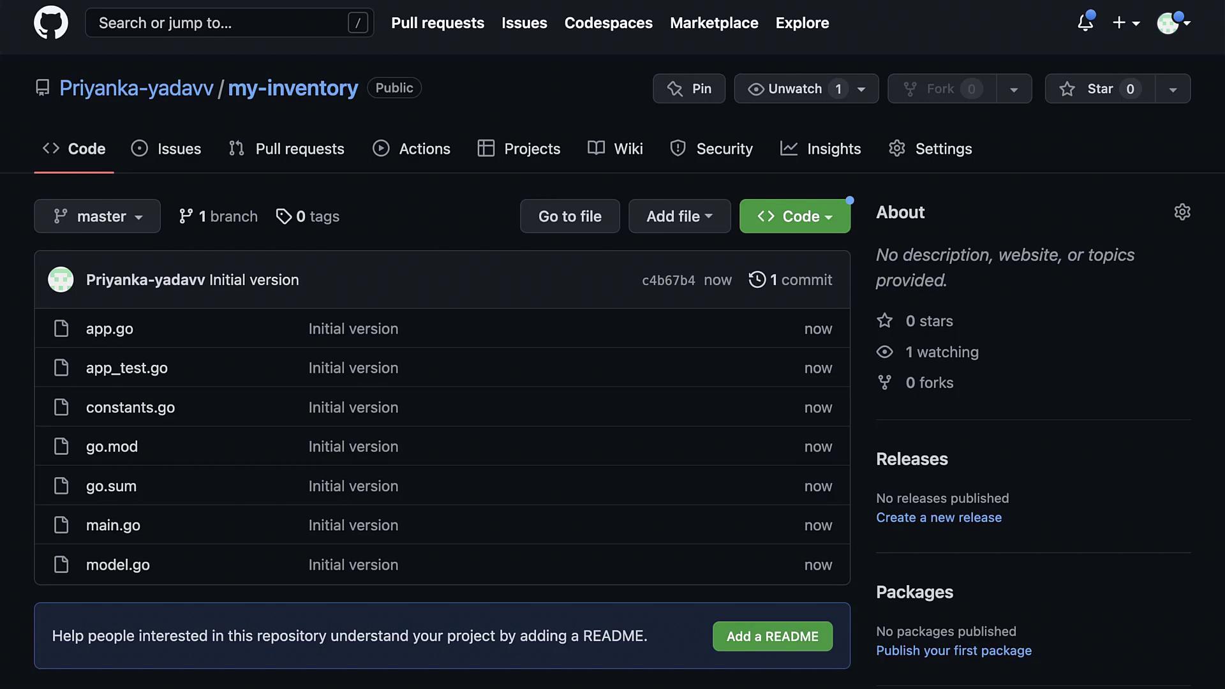Pin the my-inventory repository
The width and height of the screenshot is (1225, 689).
coord(689,89)
